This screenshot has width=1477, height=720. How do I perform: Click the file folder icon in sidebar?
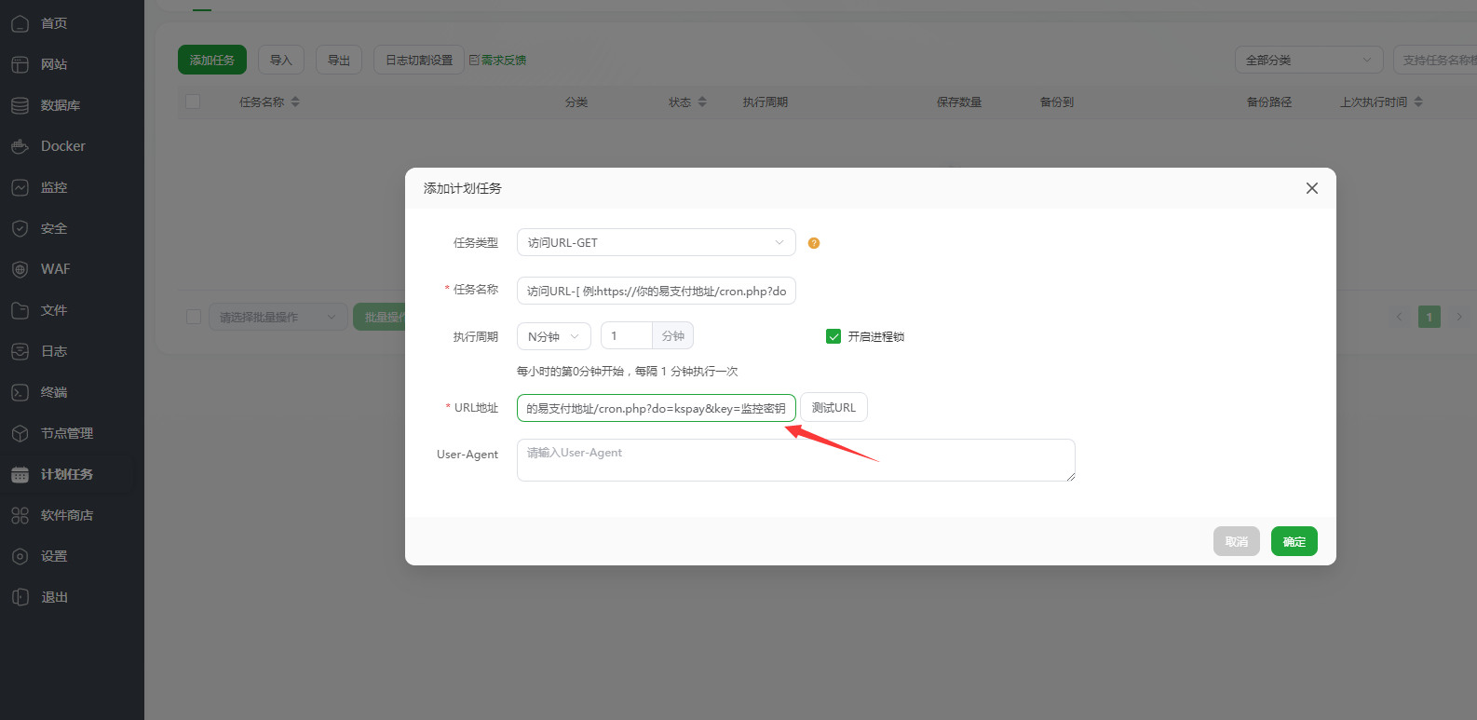(20, 310)
